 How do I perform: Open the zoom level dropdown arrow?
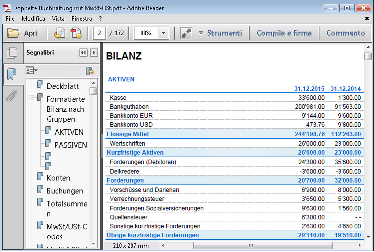point(163,33)
